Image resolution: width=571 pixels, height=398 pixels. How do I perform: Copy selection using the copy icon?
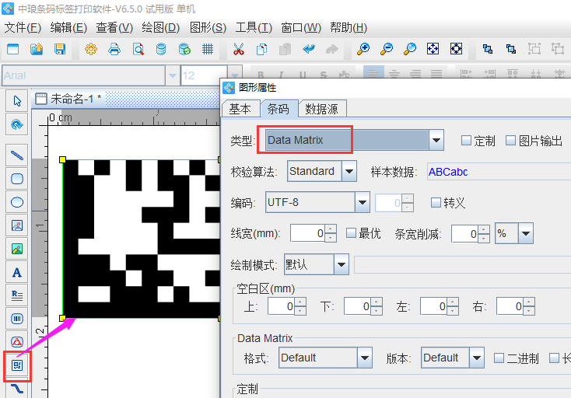pyautogui.click(x=262, y=48)
